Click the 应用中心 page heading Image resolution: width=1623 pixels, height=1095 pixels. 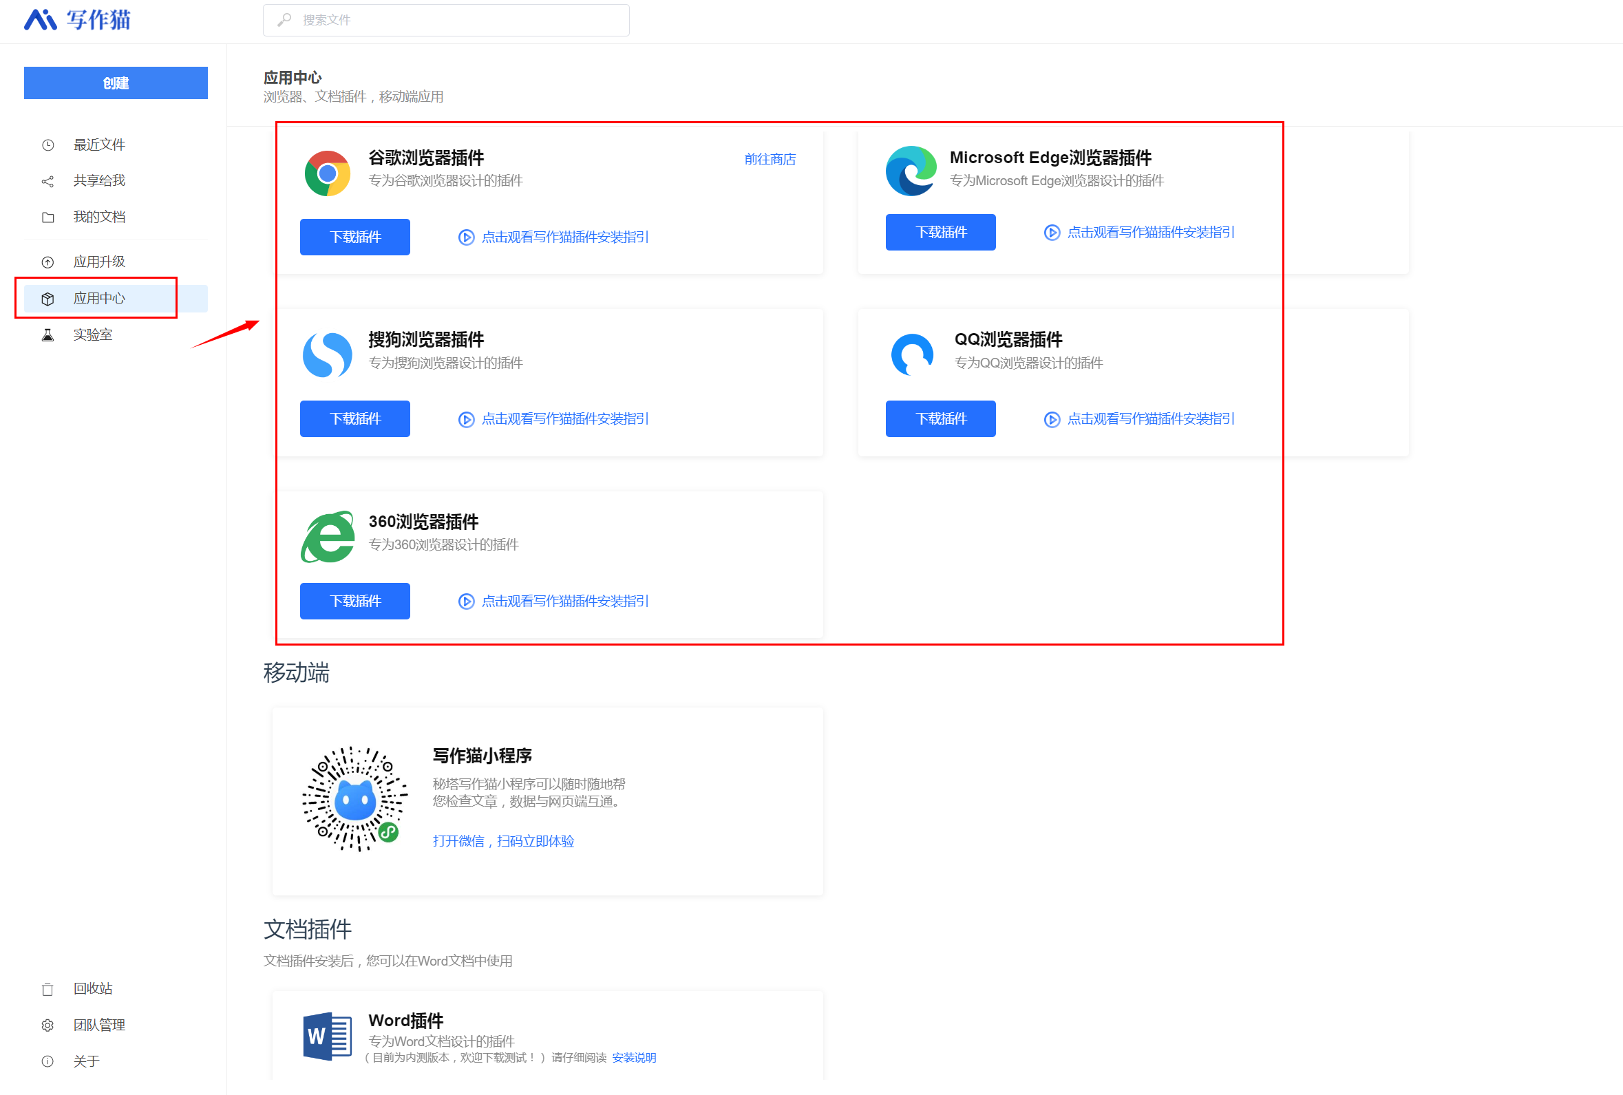293,78
